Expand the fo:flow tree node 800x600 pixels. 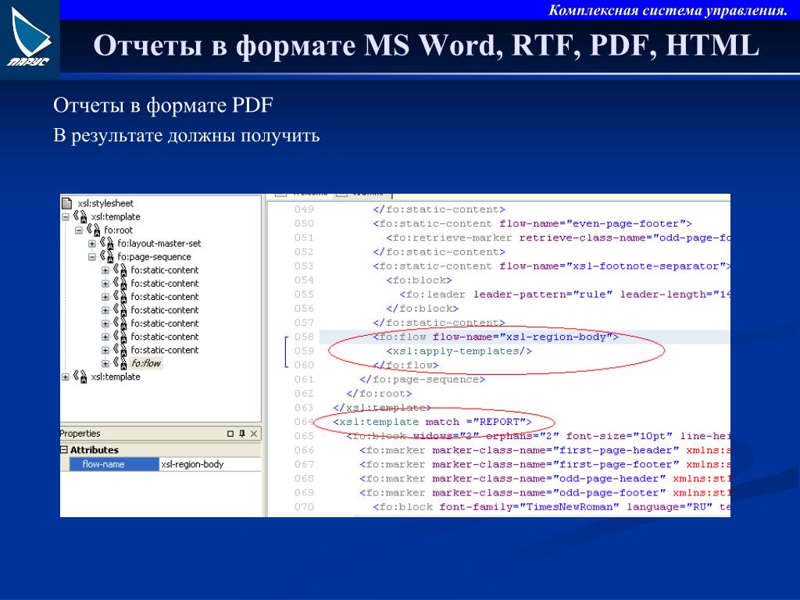105,363
